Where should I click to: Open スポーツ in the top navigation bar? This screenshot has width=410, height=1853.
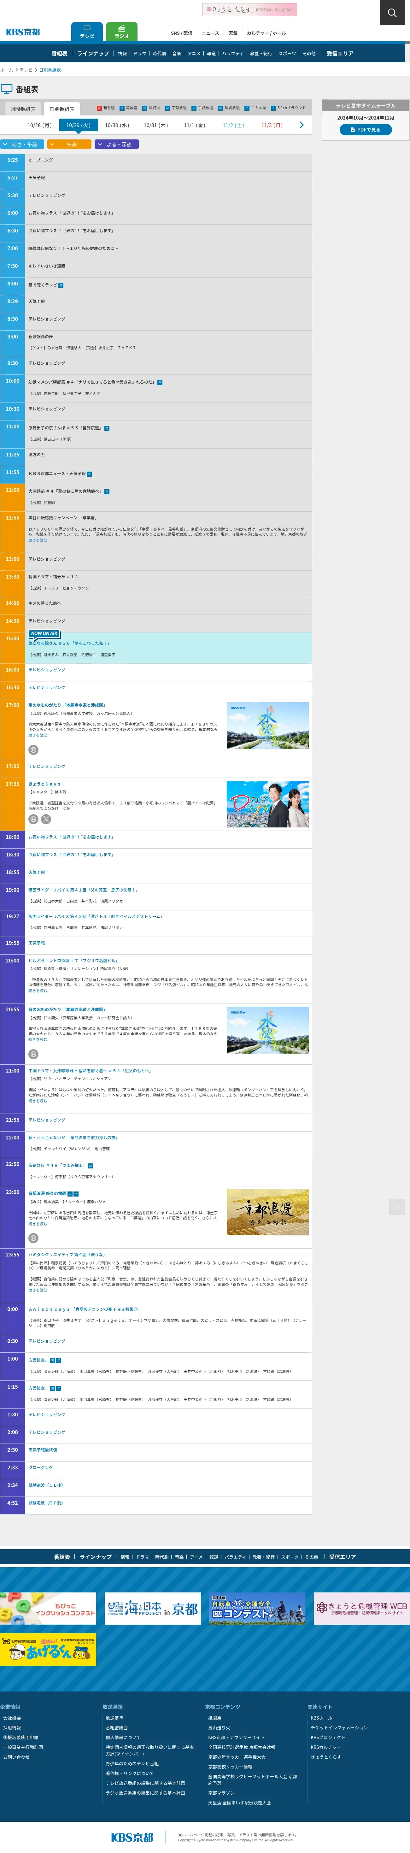click(287, 53)
